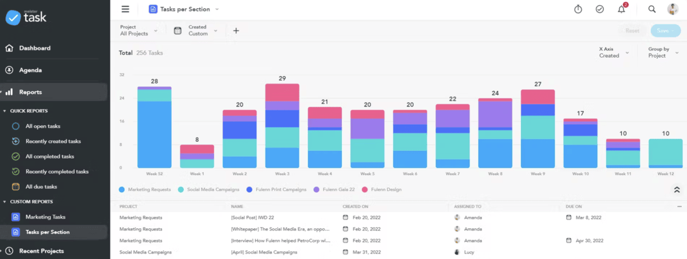The image size is (687, 259).
Task: Click the plus icon to add filter
Action: (x=236, y=31)
